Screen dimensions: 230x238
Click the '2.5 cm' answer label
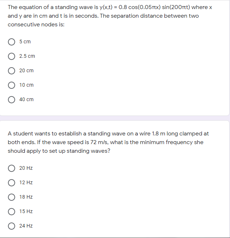coord(27,56)
